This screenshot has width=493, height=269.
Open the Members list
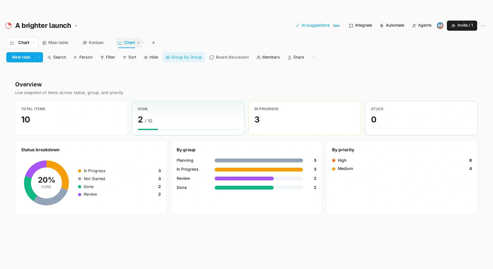click(x=268, y=57)
